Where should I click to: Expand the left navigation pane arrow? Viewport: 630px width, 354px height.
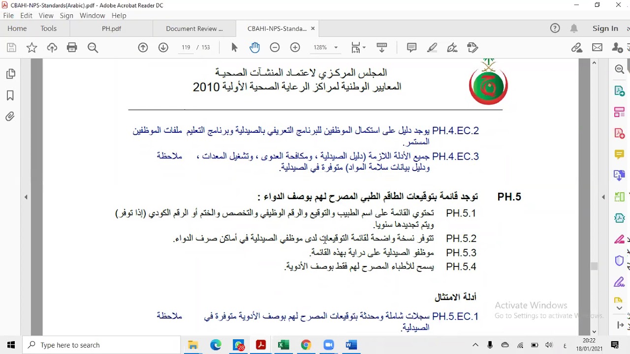tap(26, 197)
